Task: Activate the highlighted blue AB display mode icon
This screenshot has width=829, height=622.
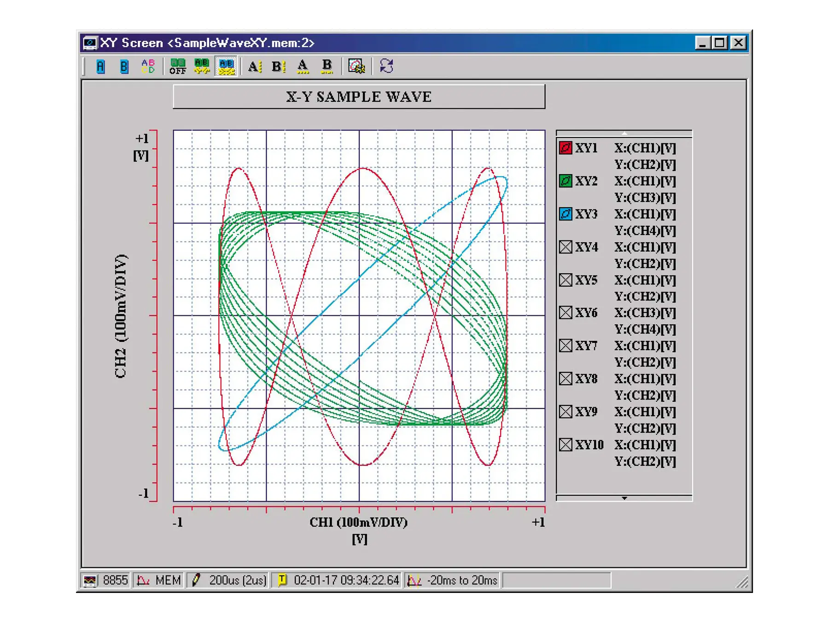Action: (226, 66)
